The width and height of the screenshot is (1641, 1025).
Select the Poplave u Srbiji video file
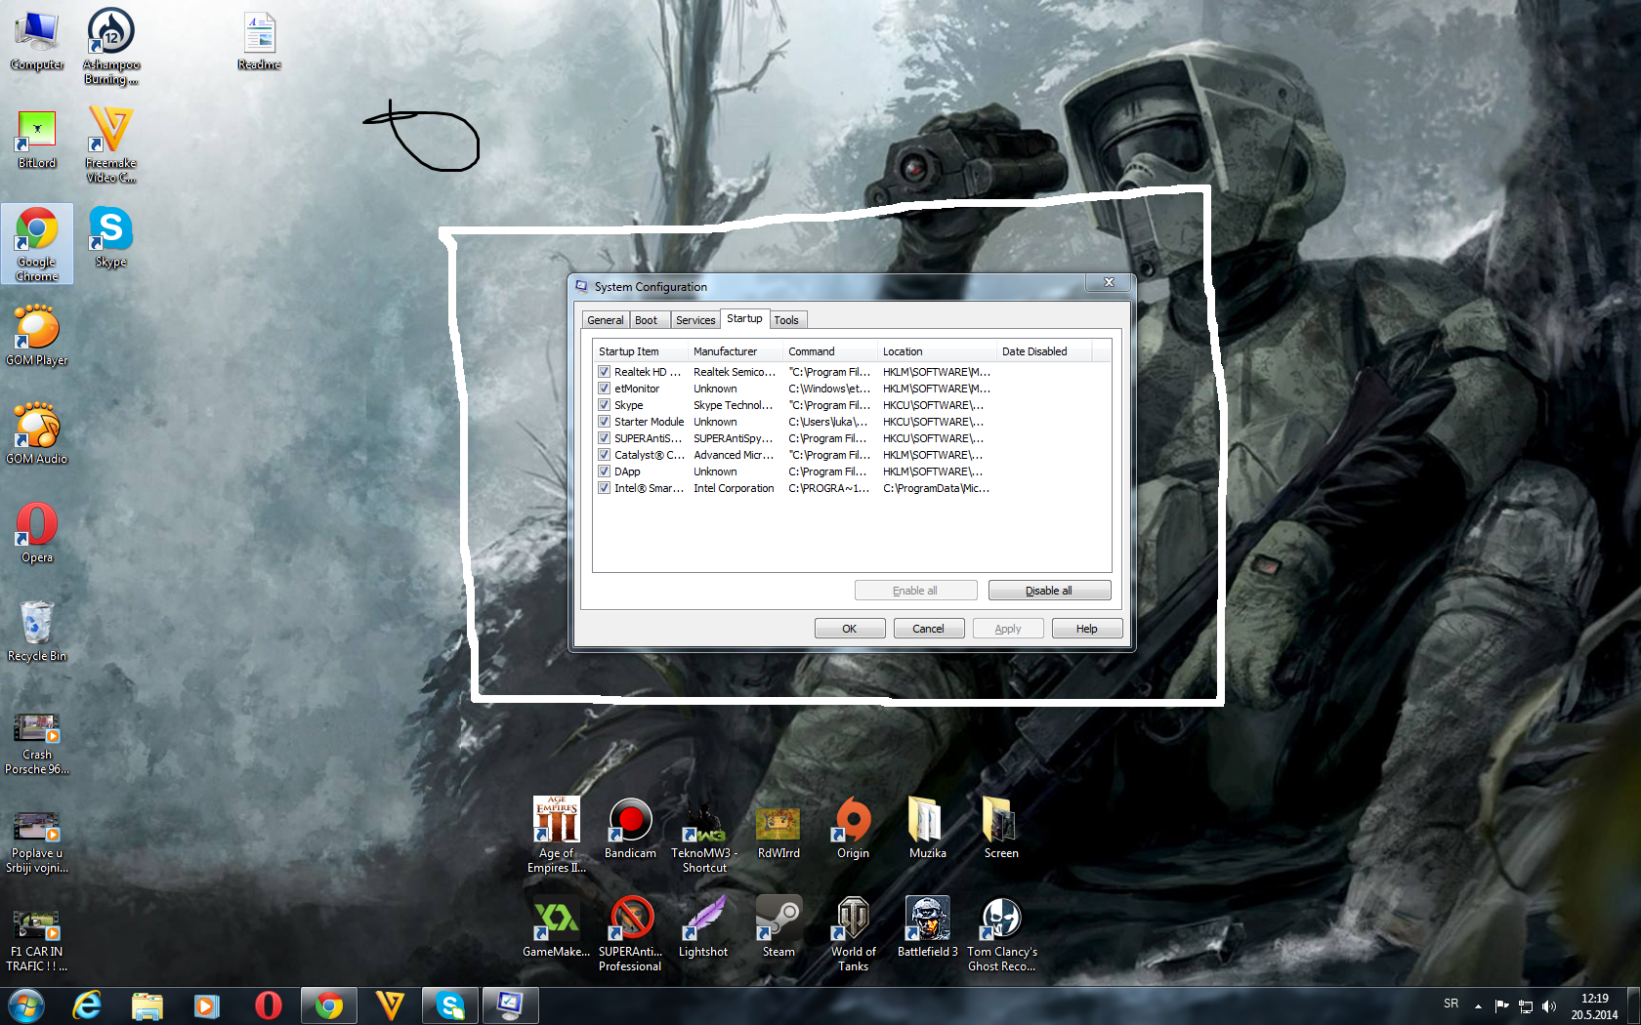(37, 842)
